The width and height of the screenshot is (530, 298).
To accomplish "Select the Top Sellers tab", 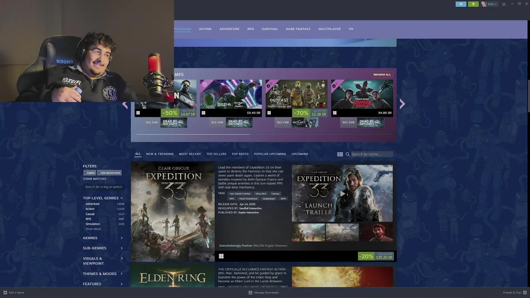I will [x=216, y=154].
